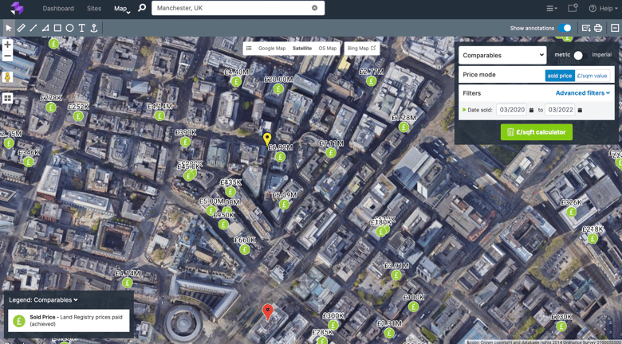622x344 pixels.
Task: Click the export map image icon
Action: (586, 28)
